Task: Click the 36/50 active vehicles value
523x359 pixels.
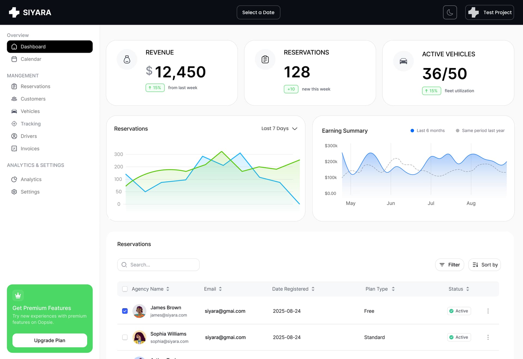Action: tap(445, 73)
